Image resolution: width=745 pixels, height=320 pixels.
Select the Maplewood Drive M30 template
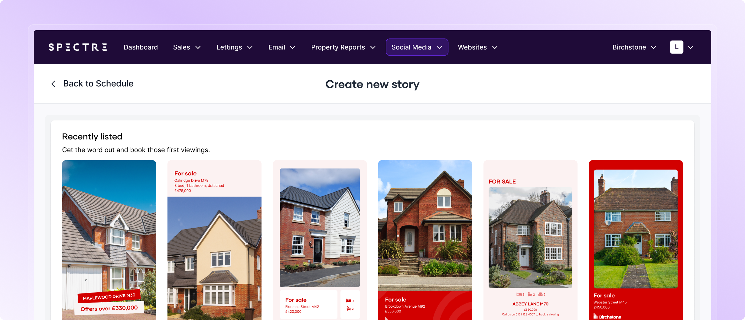tap(109, 240)
